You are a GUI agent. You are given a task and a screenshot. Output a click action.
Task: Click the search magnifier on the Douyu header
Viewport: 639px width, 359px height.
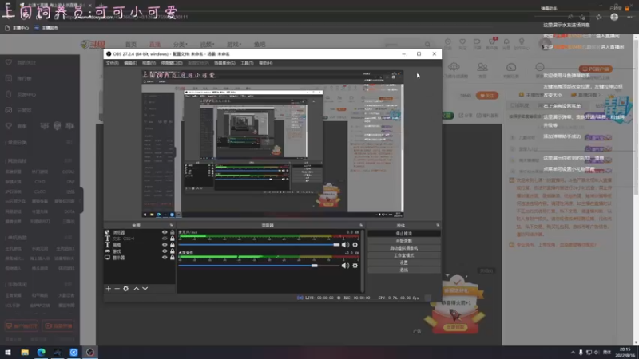click(x=427, y=45)
